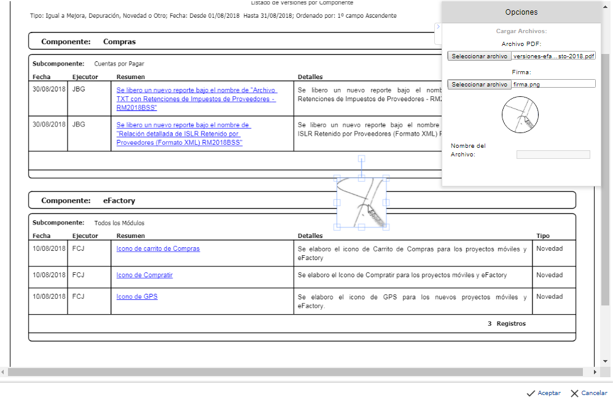Screen dimensions: 613x403
Task: Click the signature's bottom-left resize handle
Action: (x=337, y=227)
